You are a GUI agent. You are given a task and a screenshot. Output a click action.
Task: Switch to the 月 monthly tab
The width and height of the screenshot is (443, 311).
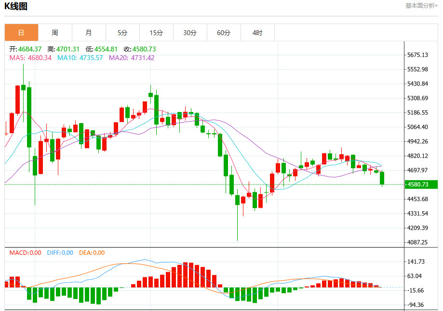pyautogui.click(x=89, y=33)
